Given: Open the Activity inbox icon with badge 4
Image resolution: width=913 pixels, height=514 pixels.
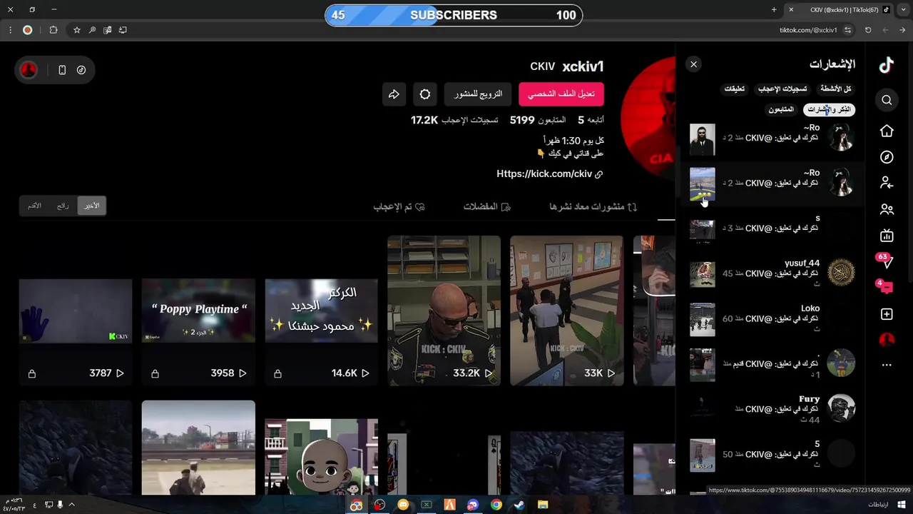Looking at the screenshot, I should click(885, 287).
